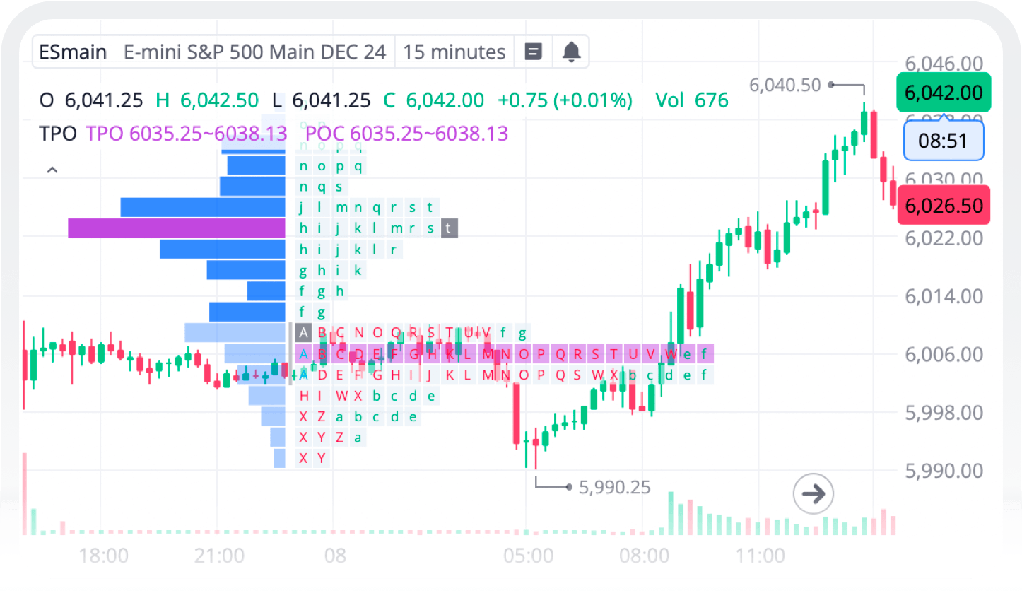Click the Vol 676 volume readout
The image size is (1022, 598).
tap(691, 100)
